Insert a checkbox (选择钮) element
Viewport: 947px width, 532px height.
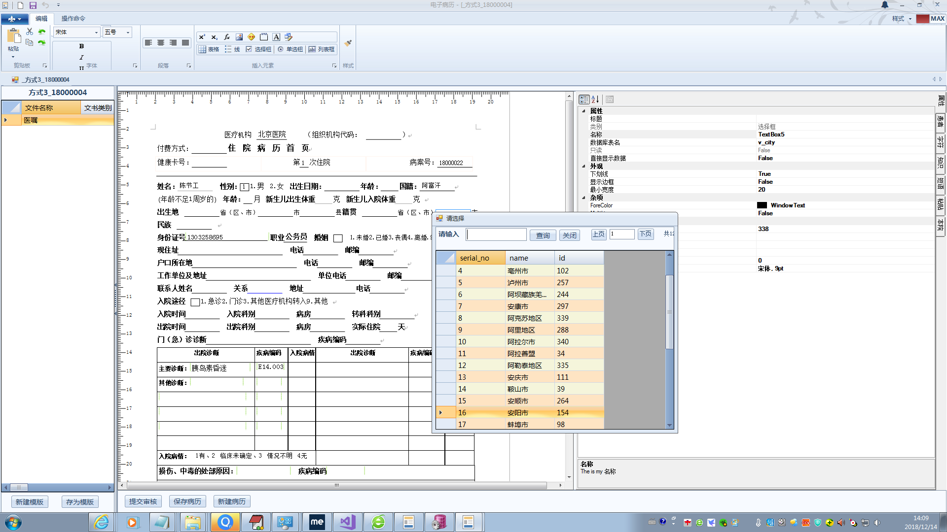coord(259,49)
